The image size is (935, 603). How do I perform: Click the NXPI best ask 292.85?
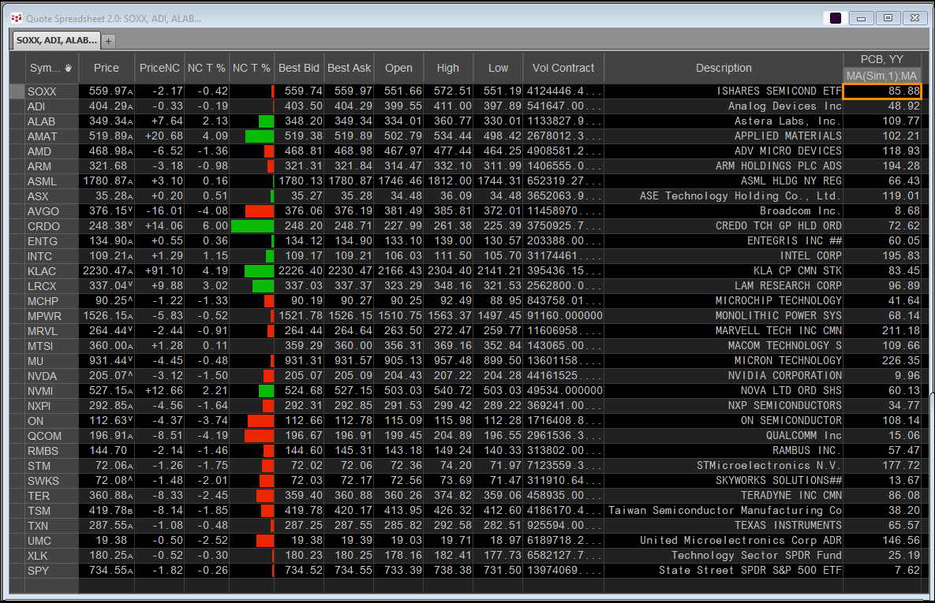[x=349, y=406]
